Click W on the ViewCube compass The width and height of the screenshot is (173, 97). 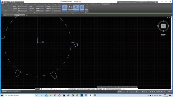158,26
